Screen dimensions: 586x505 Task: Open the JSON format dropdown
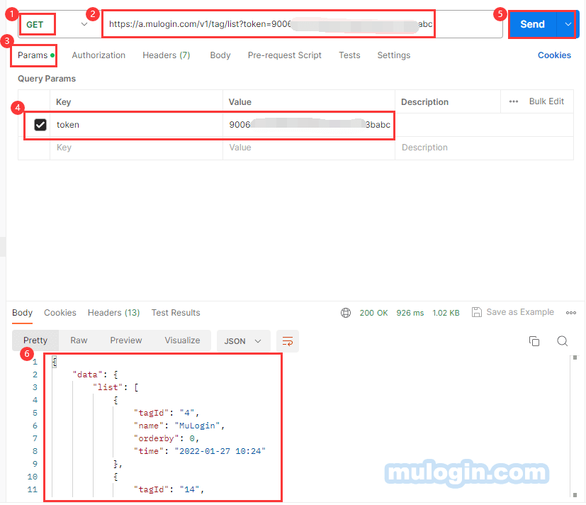[x=243, y=341]
